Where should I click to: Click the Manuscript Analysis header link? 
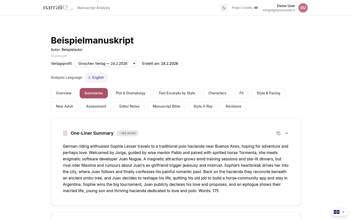[94, 8]
